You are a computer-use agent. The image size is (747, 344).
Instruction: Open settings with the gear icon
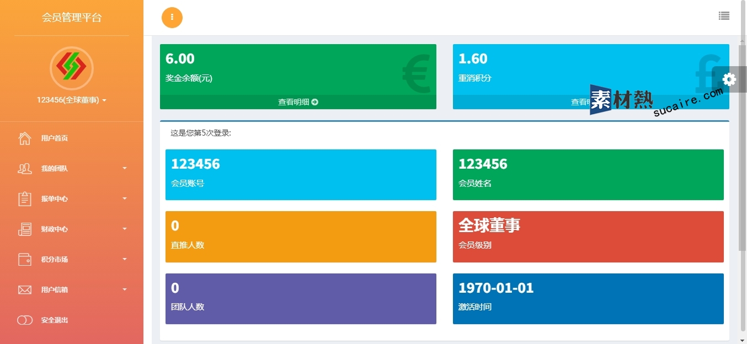(x=729, y=79)
